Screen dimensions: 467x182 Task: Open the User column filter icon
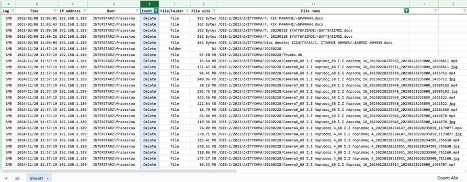point(137,11)
